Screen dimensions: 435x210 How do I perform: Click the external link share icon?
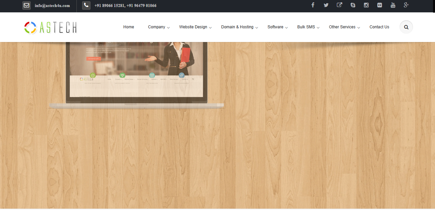click(x=340, y=5)
